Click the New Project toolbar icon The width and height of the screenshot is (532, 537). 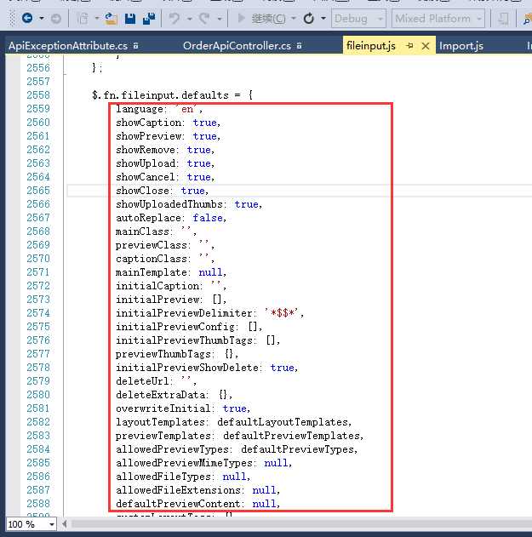[83, 19]
